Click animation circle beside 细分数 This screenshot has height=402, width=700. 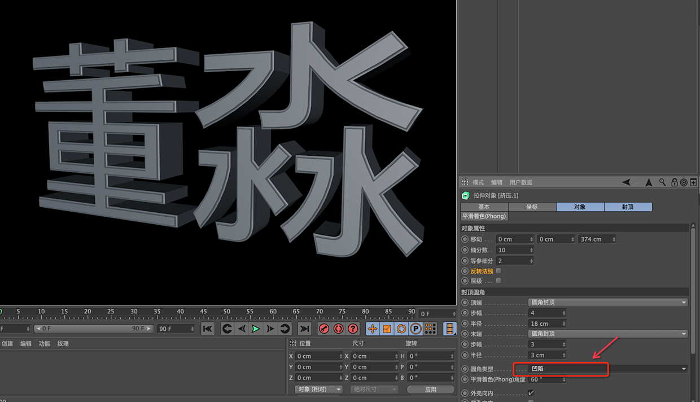pos(465,250)
